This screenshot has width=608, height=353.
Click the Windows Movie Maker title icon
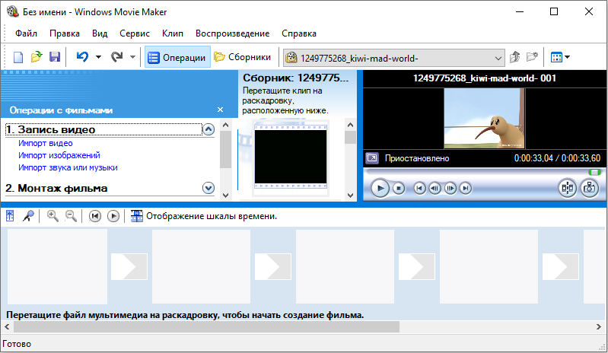[x=12, y=11]
